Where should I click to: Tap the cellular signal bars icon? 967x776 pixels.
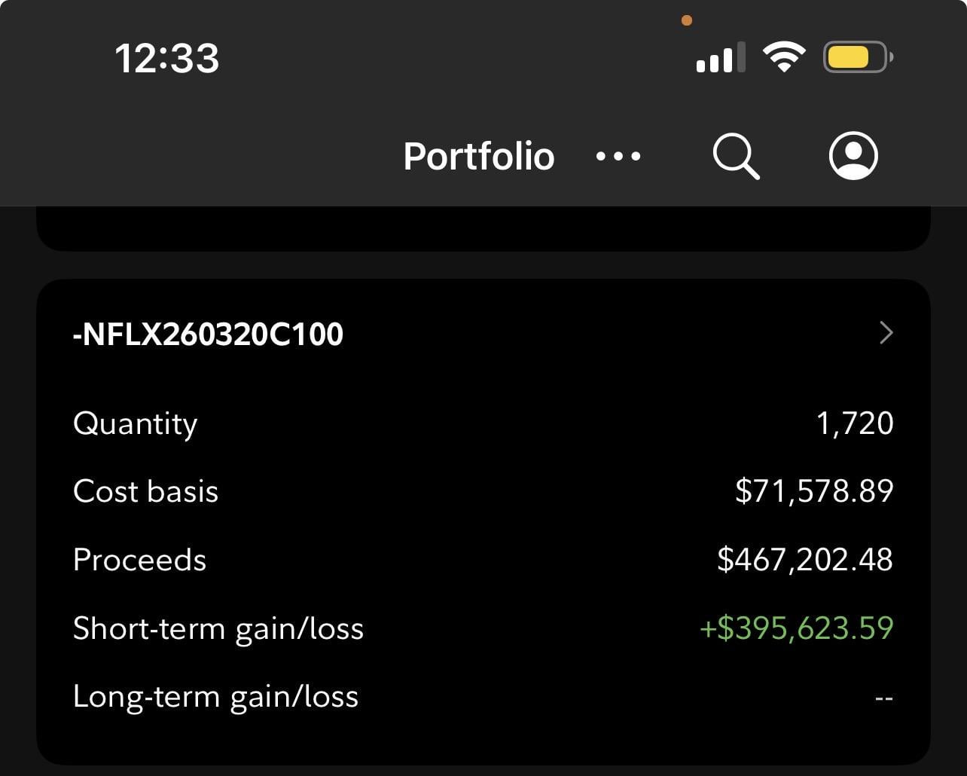coord(720,58)
